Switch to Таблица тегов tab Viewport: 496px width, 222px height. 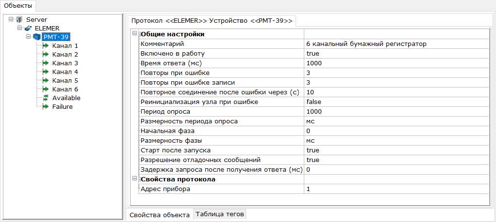click(x=220, y=214)
